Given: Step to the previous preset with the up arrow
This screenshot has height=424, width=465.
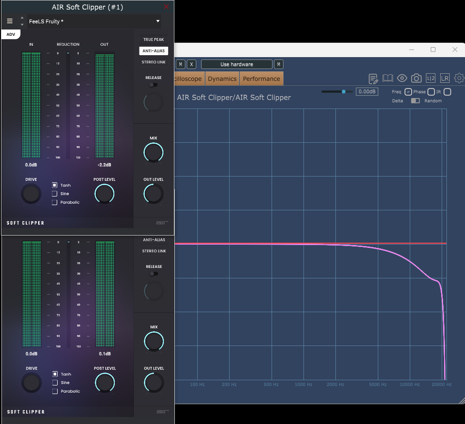Looking at the screenshot, I should point(22,18).
